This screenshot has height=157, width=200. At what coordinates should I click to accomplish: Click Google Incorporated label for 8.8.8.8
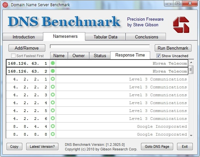pos(162,134)
